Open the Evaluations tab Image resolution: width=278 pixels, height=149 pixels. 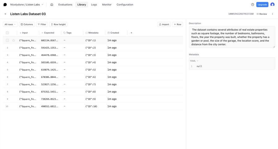pos(65,5)
